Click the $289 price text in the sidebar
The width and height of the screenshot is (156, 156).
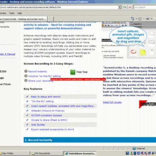3,71
